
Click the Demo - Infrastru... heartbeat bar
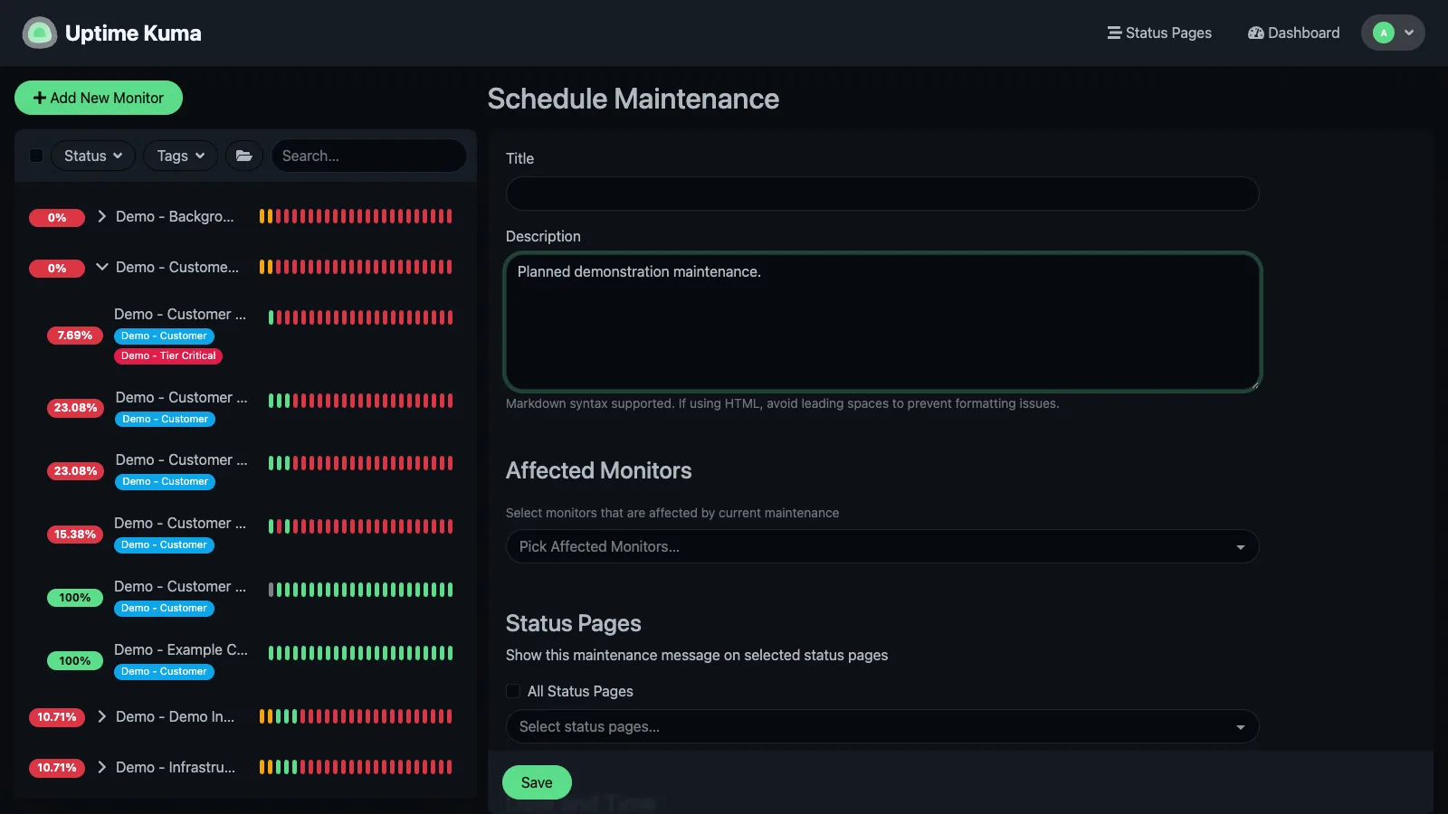tap(356, 767)
